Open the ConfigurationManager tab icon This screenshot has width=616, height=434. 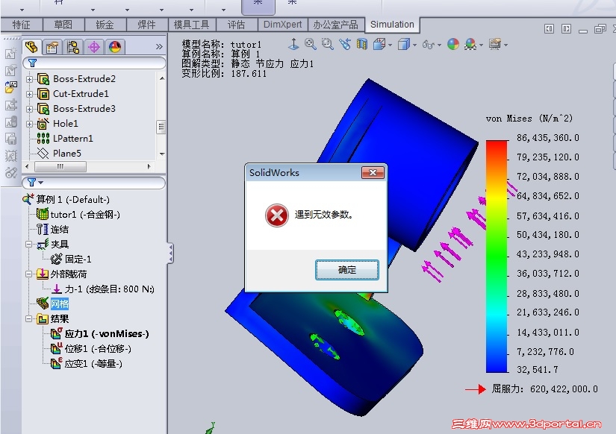click(x=73, y=47)
